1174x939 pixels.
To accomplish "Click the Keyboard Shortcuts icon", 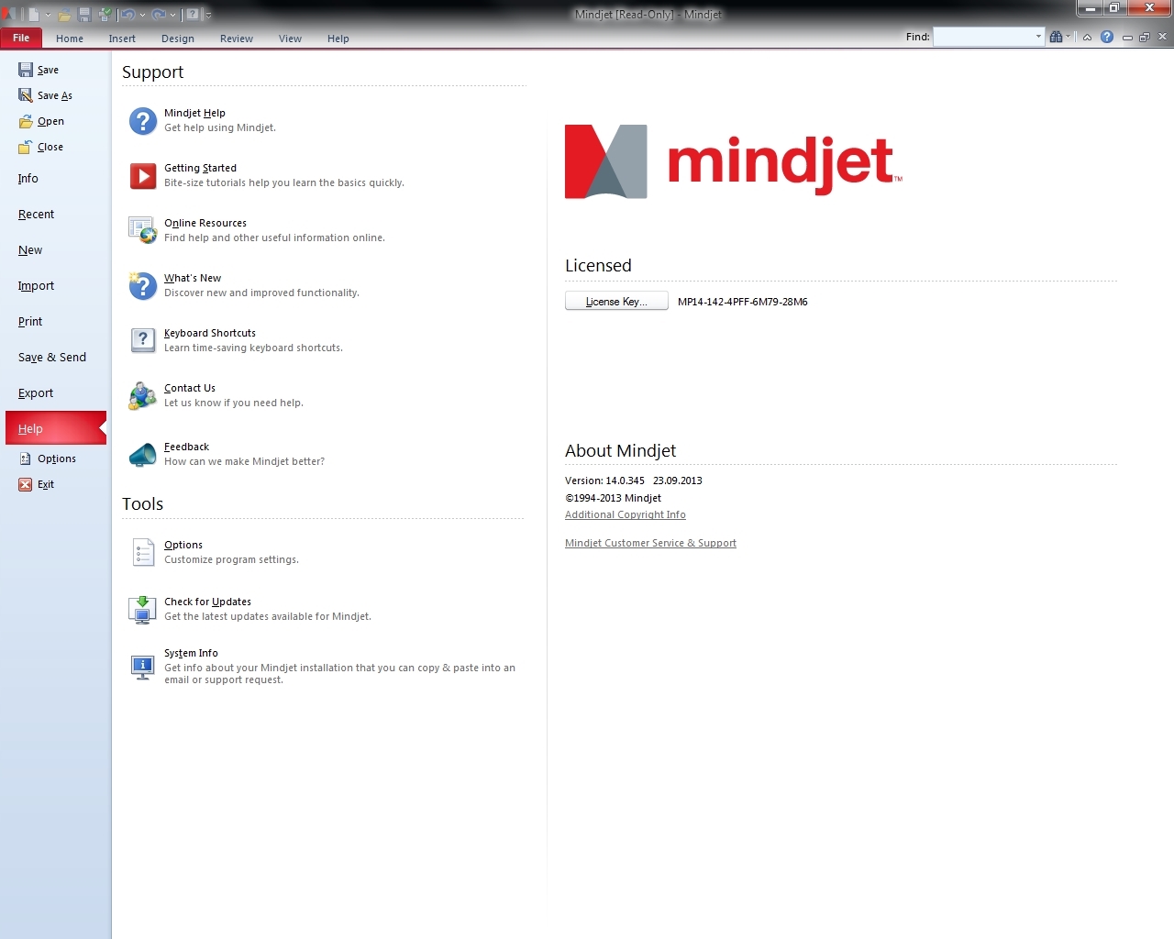I will point(143,340).
